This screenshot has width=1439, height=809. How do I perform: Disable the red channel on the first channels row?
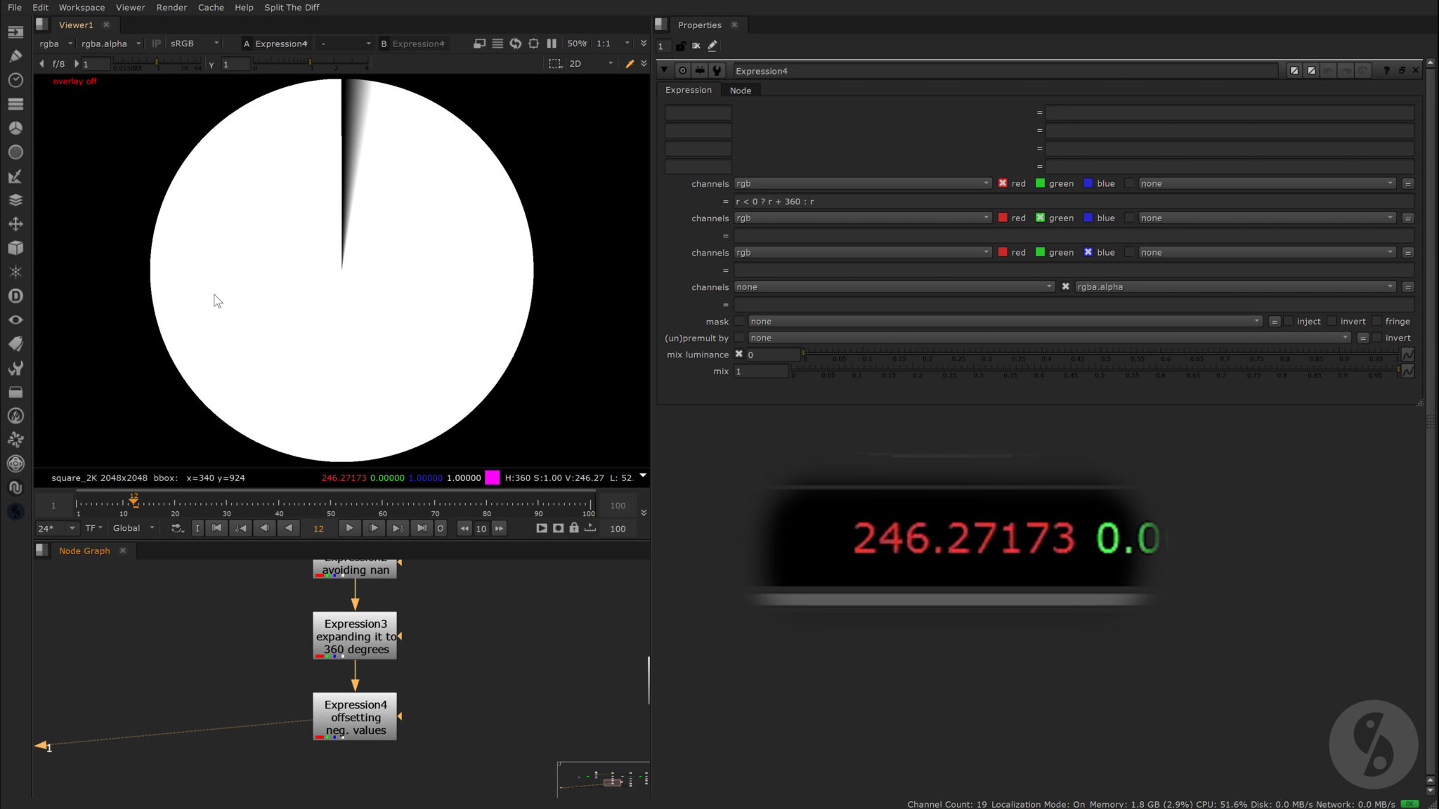pyautogui.click(x=1002, y=183)
